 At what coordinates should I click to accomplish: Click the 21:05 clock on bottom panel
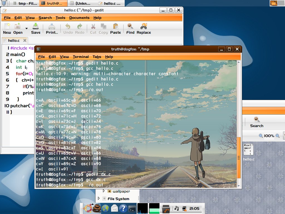coord(194,208)
